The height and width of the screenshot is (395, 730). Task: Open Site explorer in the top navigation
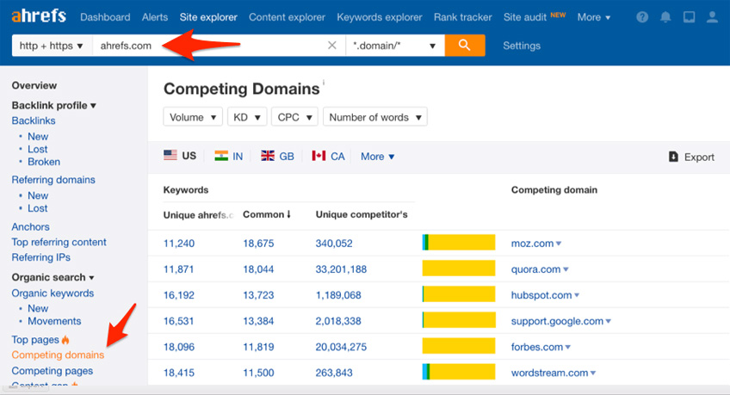coord(208,17)
